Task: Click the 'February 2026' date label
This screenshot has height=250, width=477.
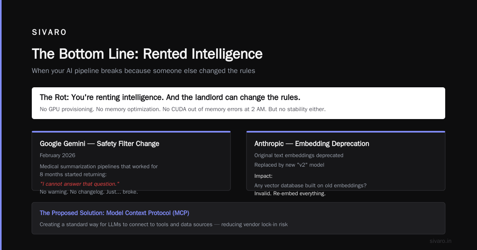Action: point(58,155)
